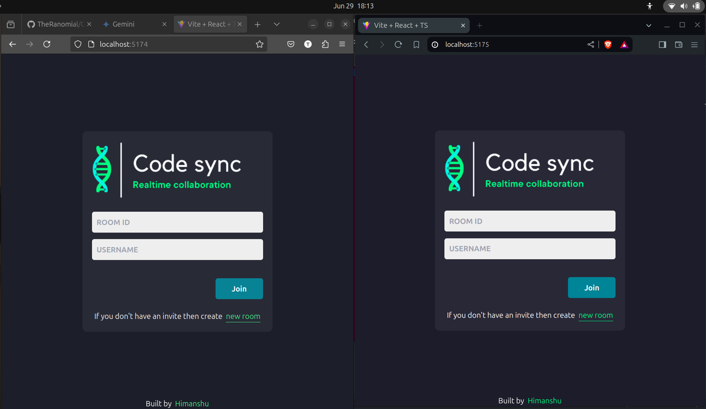Go forward in the Firefox window
Viewport: 706px width, 409px height.
pos(30,44)
